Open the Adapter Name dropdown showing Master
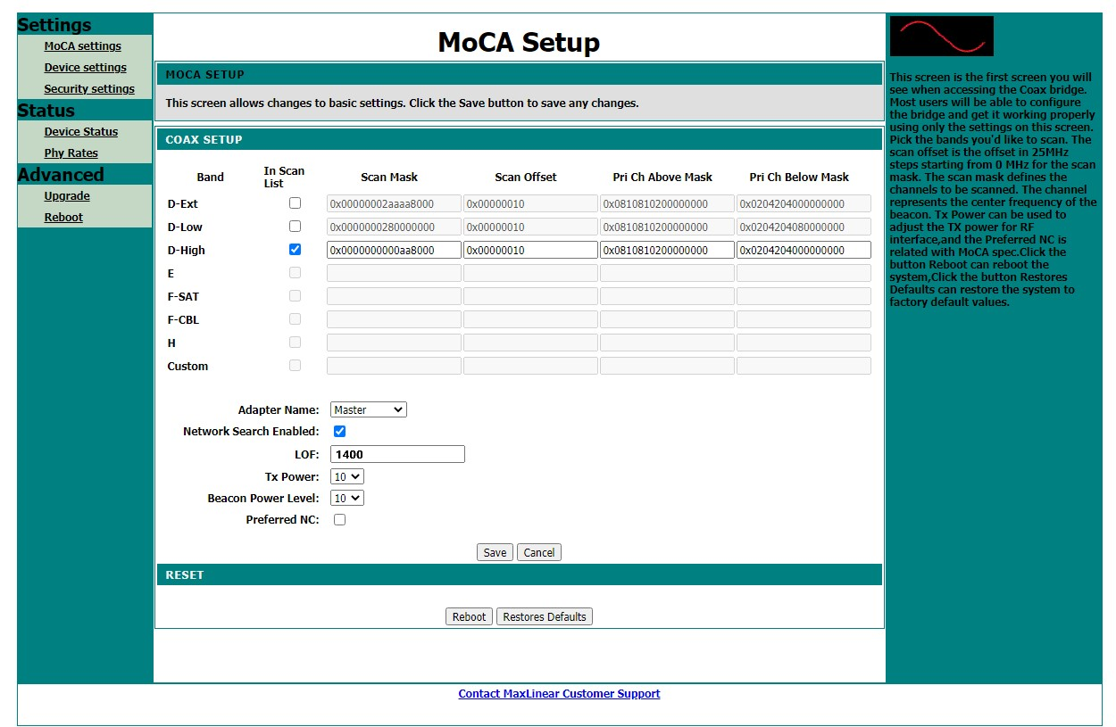 [367, 409]
